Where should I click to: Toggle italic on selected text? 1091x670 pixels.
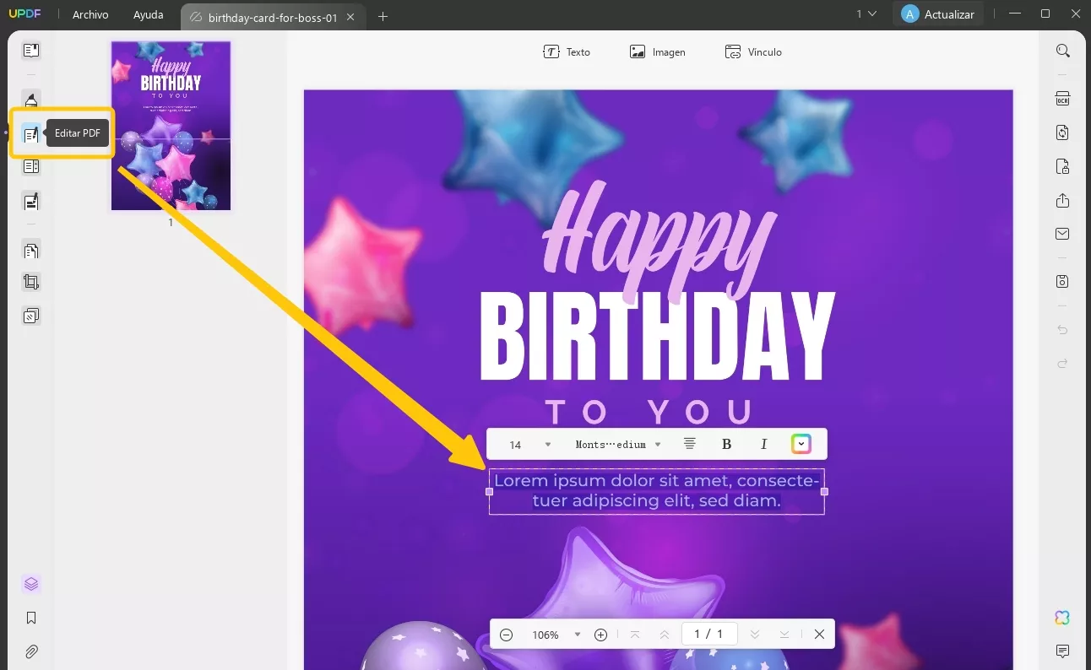(763, 444)
